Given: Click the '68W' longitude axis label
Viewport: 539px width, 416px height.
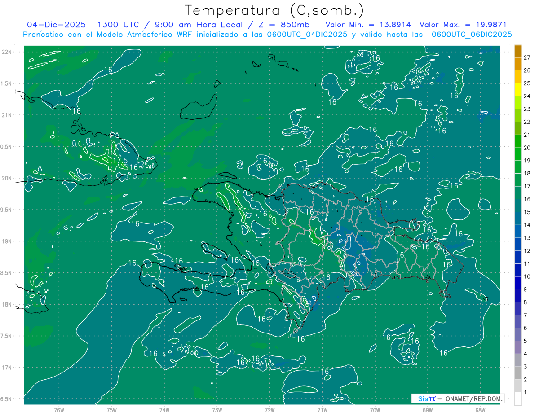Looking at the screenshot, I should pyautogui.click(x=480, y=410).
